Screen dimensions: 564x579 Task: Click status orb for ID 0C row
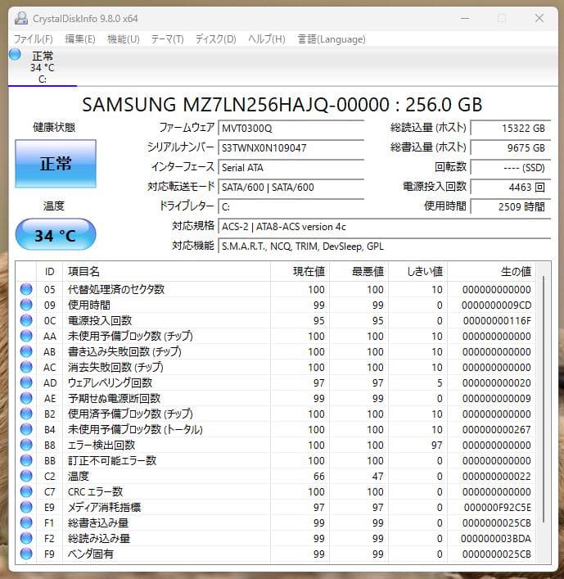[x=26, y=320]
